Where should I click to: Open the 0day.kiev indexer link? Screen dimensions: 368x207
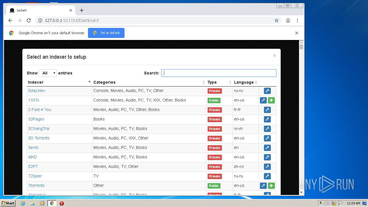[37, 91]
